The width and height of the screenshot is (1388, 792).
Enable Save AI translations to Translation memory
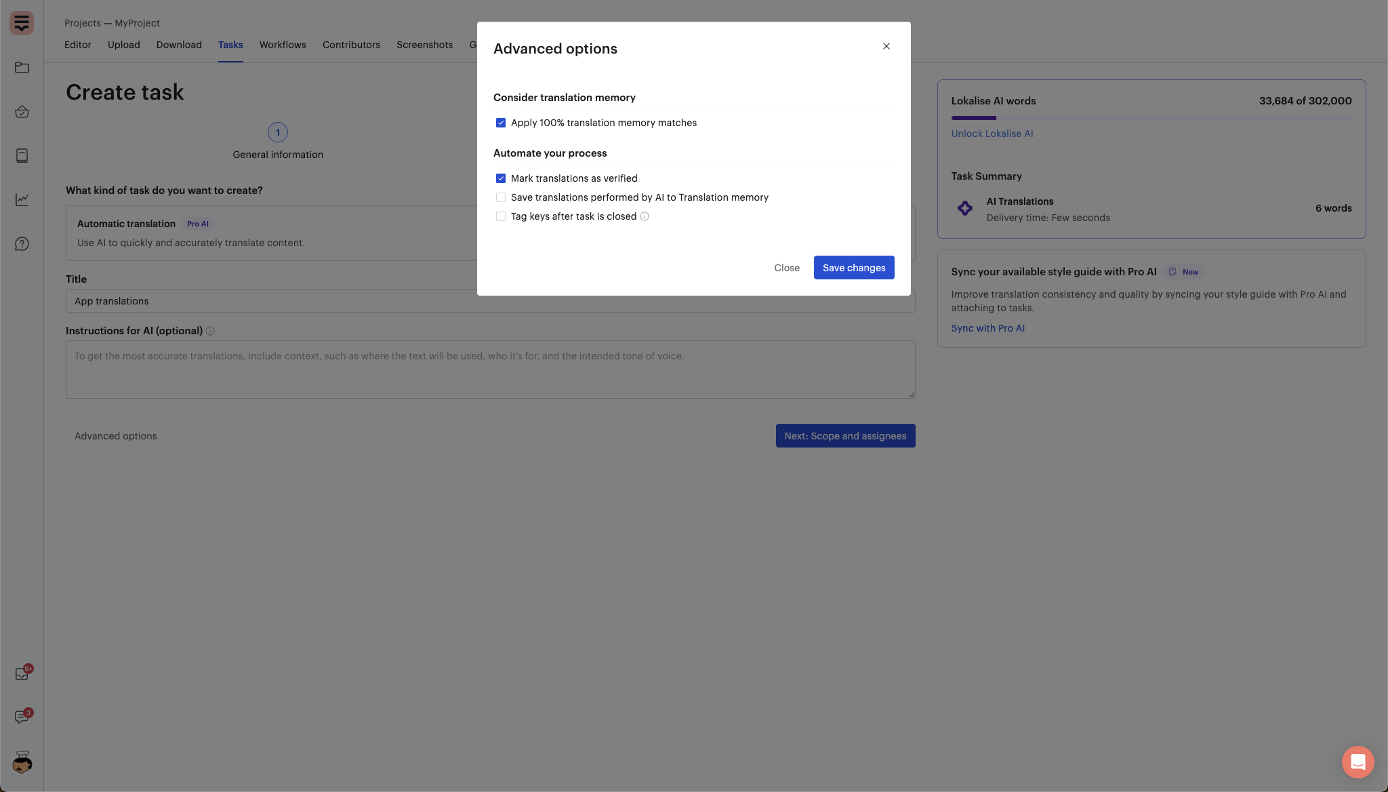pos(501,197)
